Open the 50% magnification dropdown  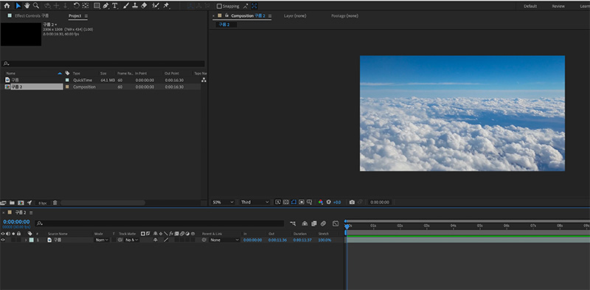(x=223, y=202)
